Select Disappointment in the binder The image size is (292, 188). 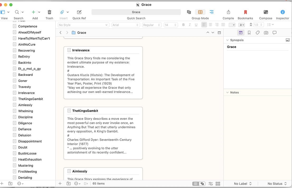coord(30,141)
